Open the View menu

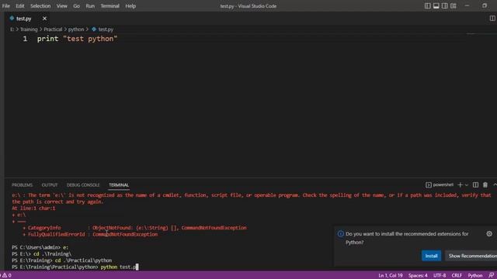point(61,6)
